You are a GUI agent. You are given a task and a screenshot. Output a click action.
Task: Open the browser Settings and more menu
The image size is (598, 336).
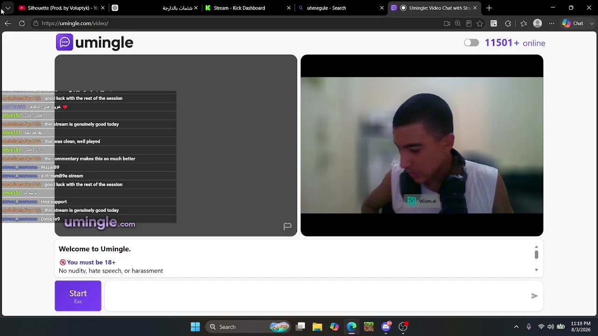552,23
